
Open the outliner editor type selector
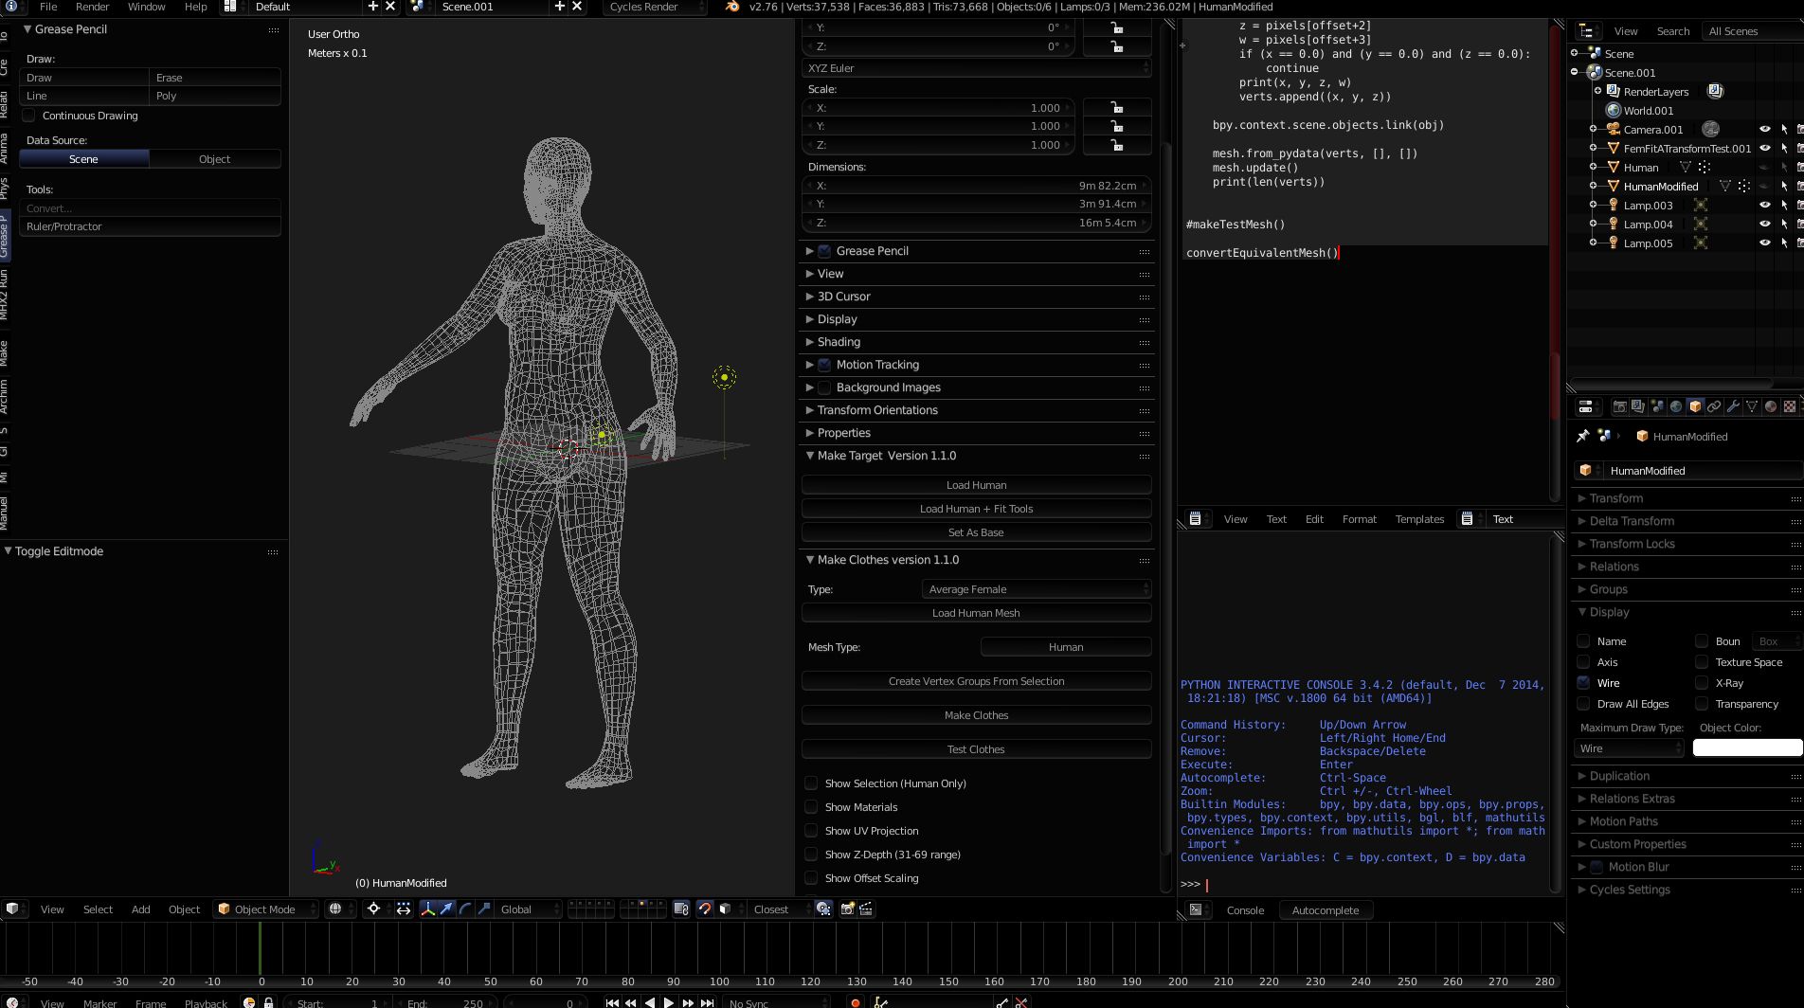coord(1588,31)
